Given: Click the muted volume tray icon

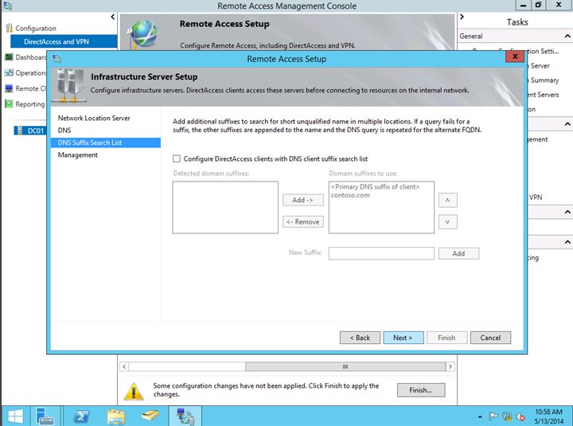Looking at the screenshot, I should 520,416.
